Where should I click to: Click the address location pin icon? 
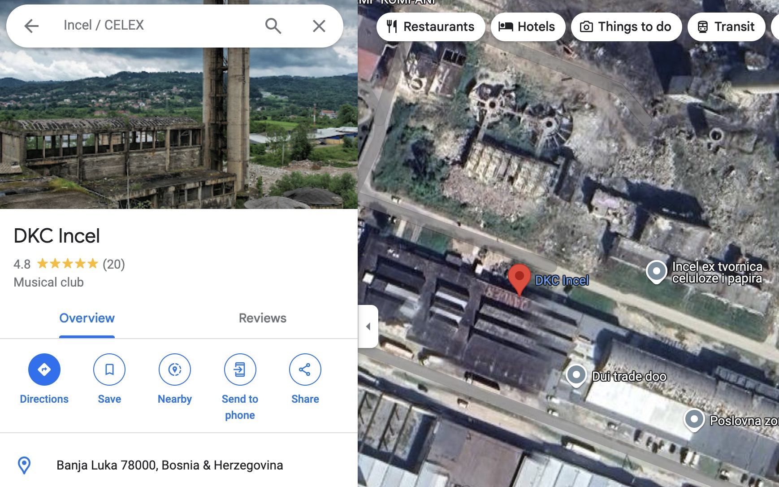click(24, 465)
